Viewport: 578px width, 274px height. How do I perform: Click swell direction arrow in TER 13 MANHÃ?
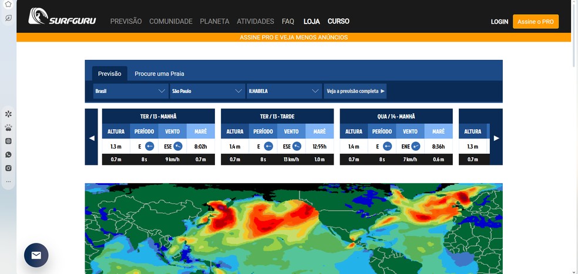click(x=149, y=146)
